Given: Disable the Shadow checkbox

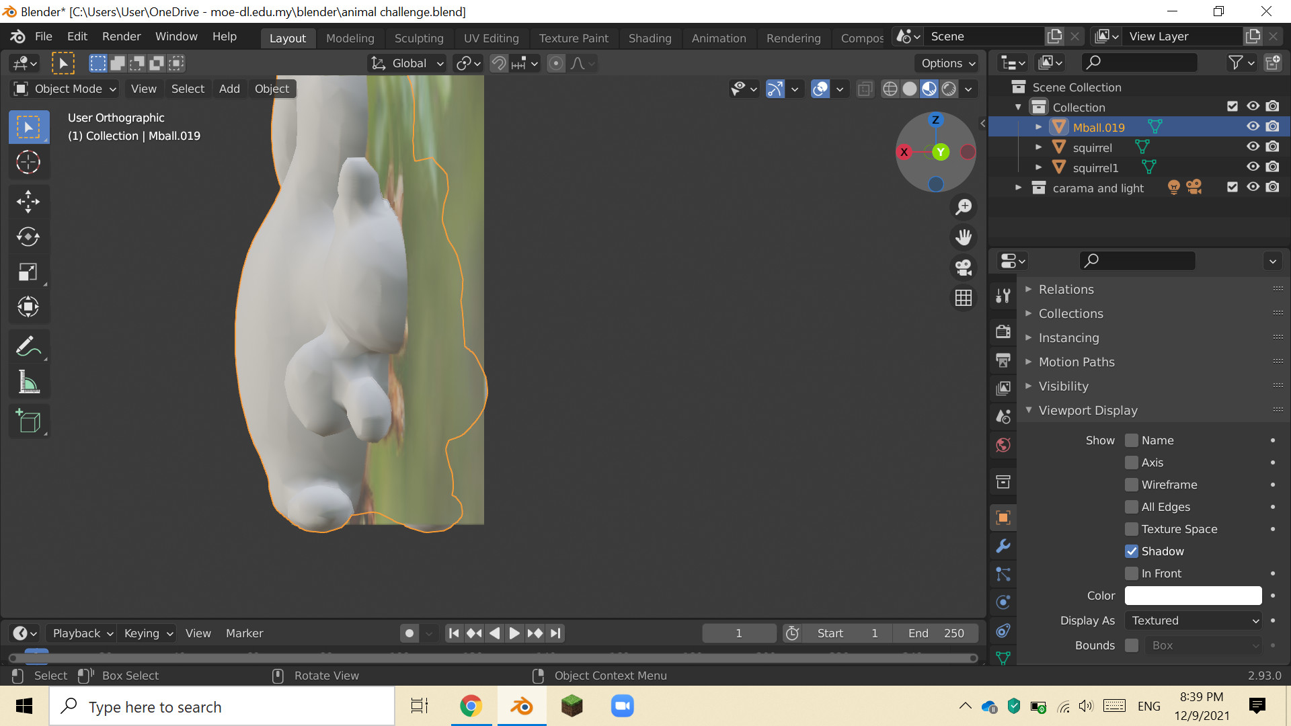Looking at the screenshot, I should pyautogui.click(x=1132, y=551).
